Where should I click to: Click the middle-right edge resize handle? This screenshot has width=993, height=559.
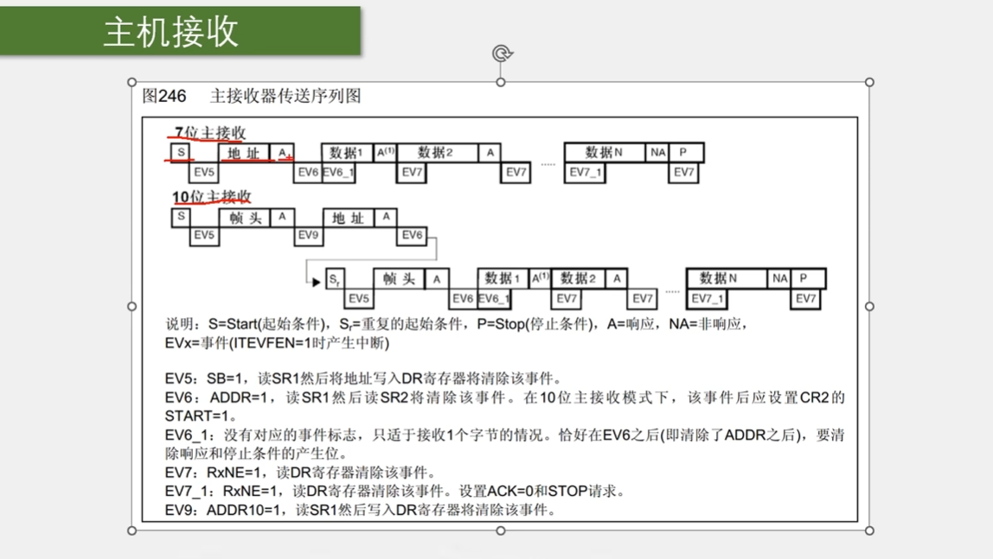[x=869, y=306]
